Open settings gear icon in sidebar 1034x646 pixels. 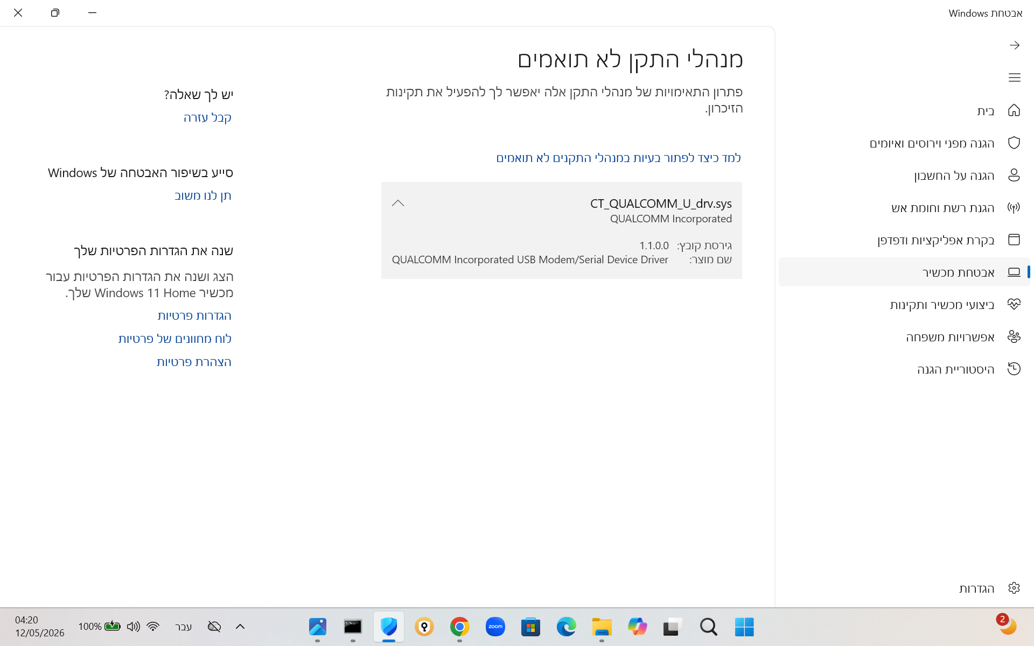[1014, 588]
